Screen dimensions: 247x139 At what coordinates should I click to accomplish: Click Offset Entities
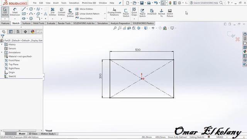coord(70,13)
